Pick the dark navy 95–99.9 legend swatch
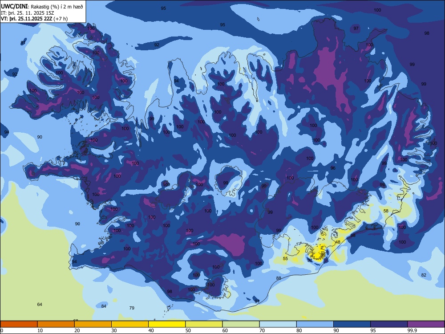This screenshot has height=334, width=445. coord(389,324)
